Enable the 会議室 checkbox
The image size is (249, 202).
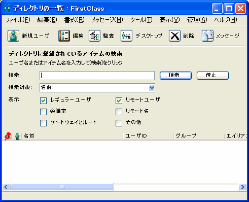(44, 112)
